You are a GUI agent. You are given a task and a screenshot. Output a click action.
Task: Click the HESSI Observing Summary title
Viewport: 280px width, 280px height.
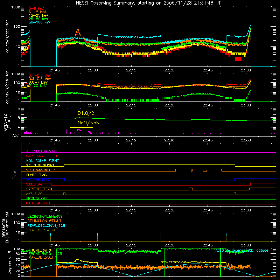pos(148,3)
